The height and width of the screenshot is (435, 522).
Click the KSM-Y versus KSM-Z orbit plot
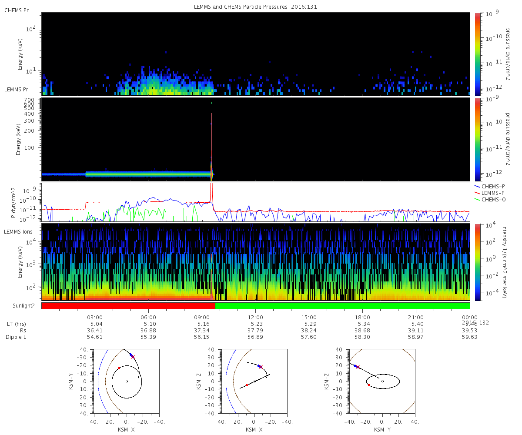coord(382,381)
